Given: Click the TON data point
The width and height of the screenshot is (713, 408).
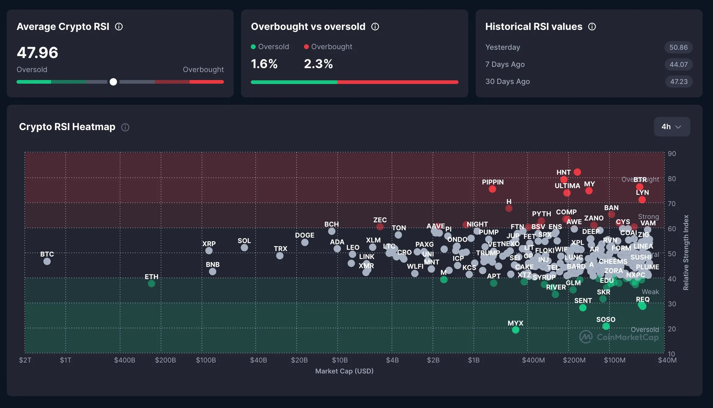Looking at the screenshot, I should tap(398, 235).
